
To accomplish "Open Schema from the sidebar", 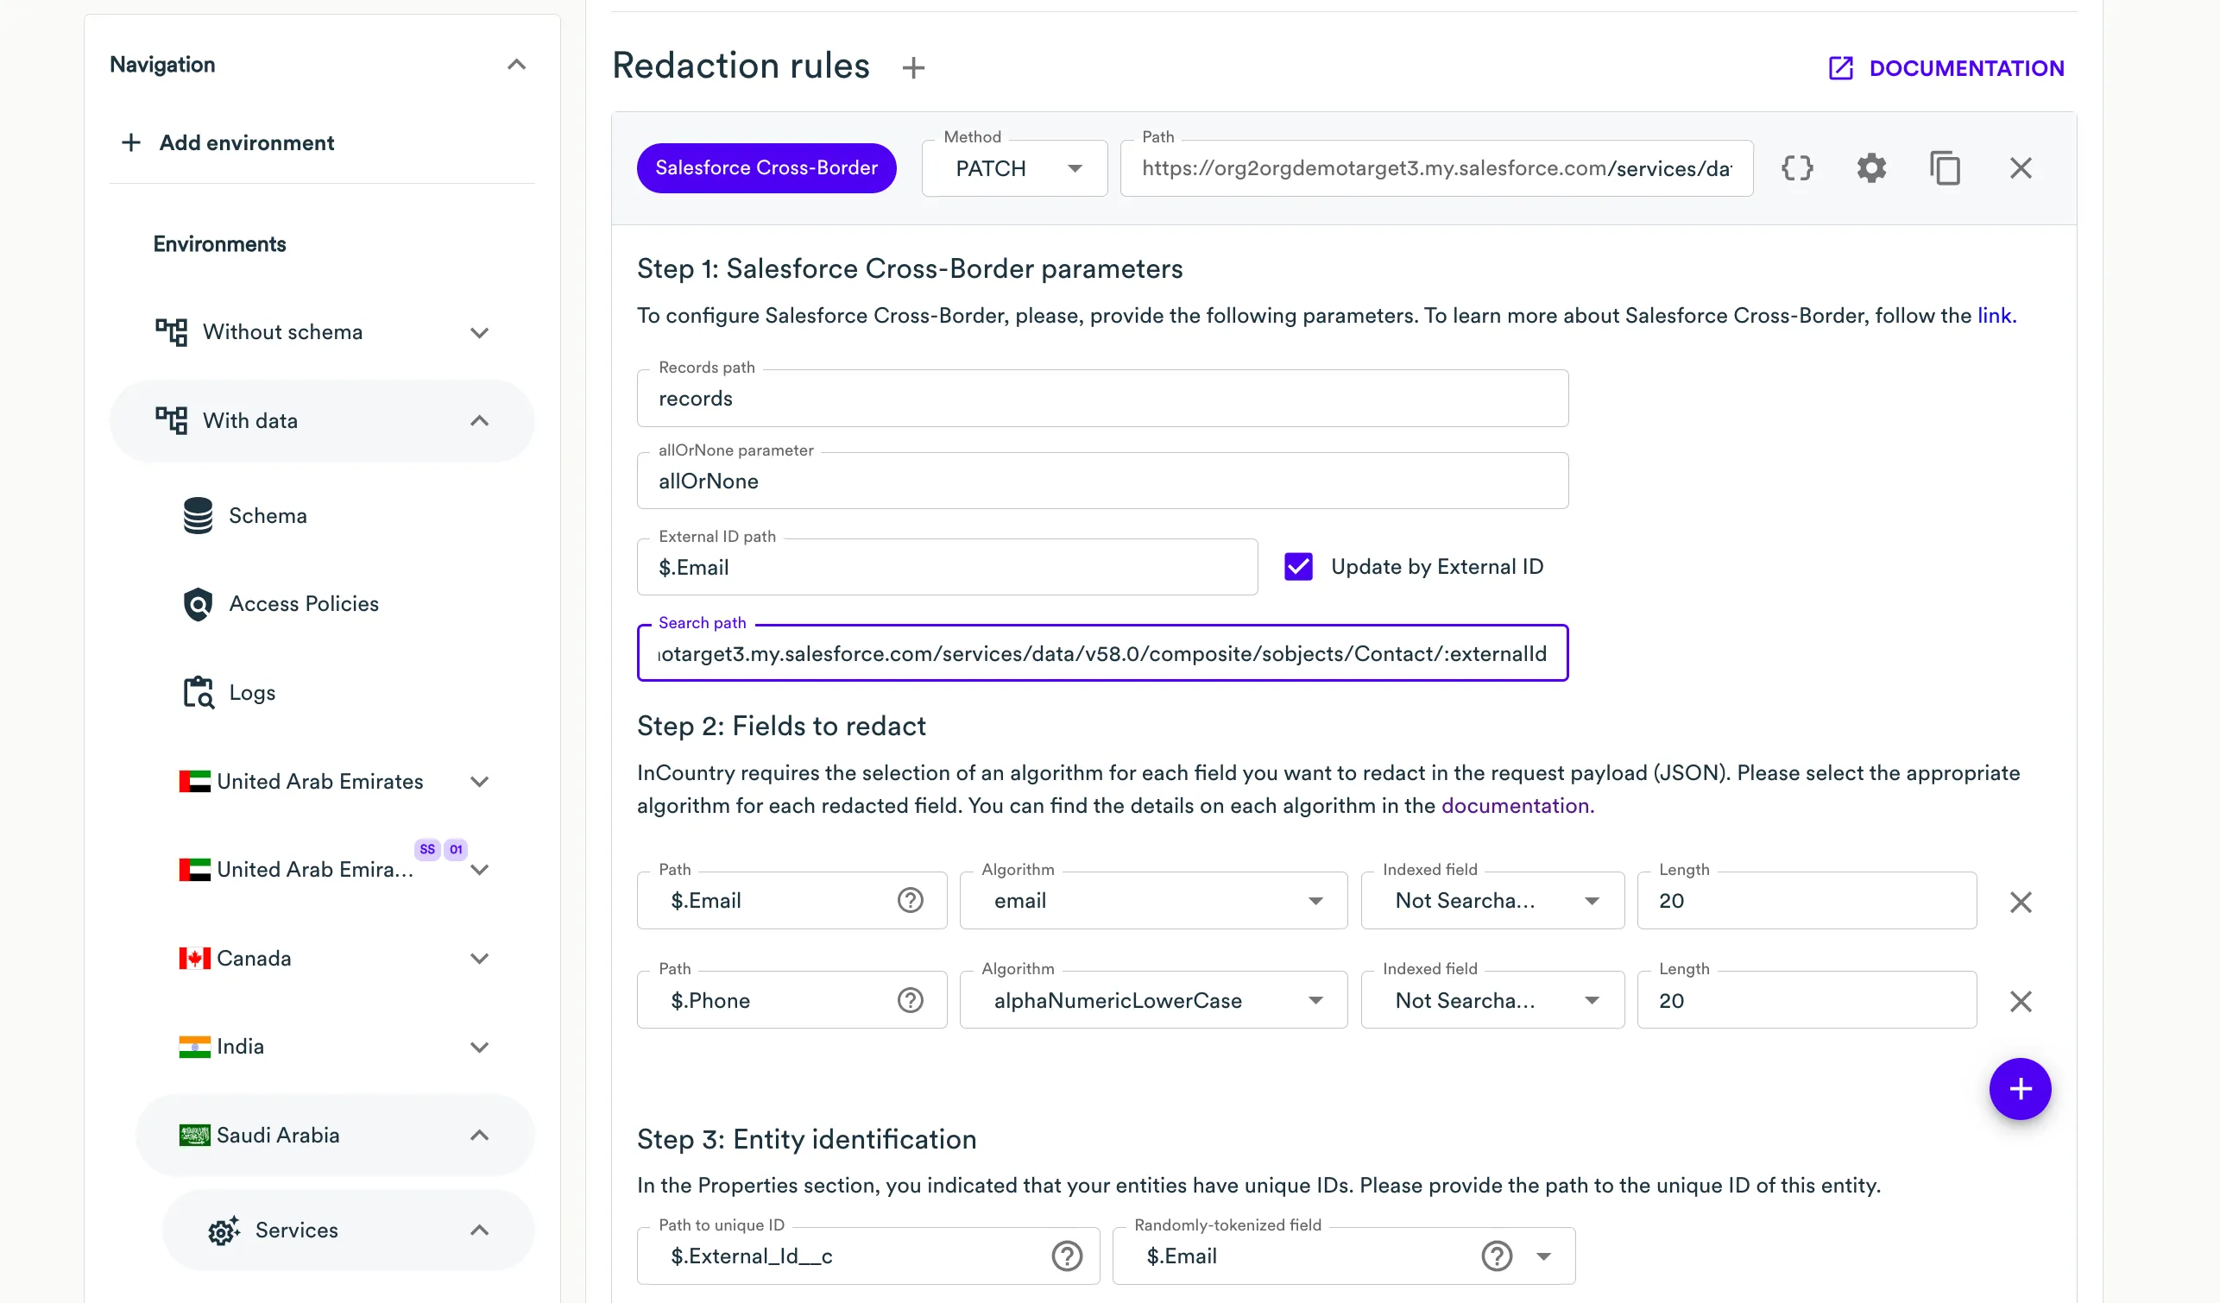I will click(x=268, y=515).
